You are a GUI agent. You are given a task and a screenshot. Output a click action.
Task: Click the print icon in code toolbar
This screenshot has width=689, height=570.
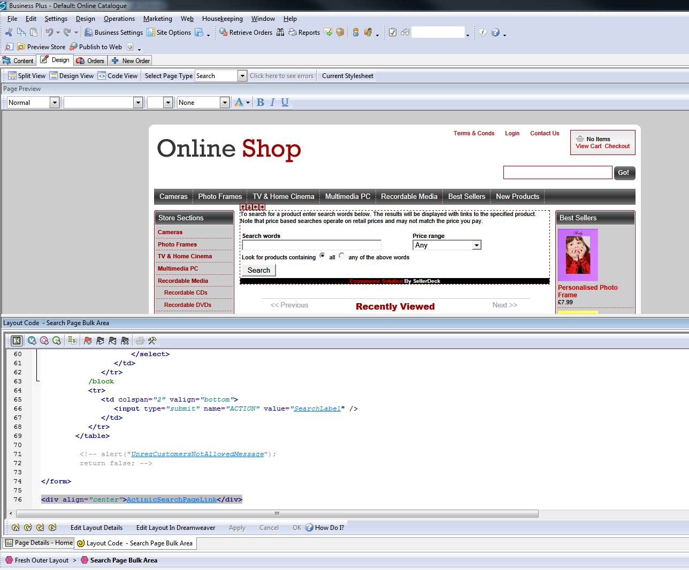coord(140,341)
